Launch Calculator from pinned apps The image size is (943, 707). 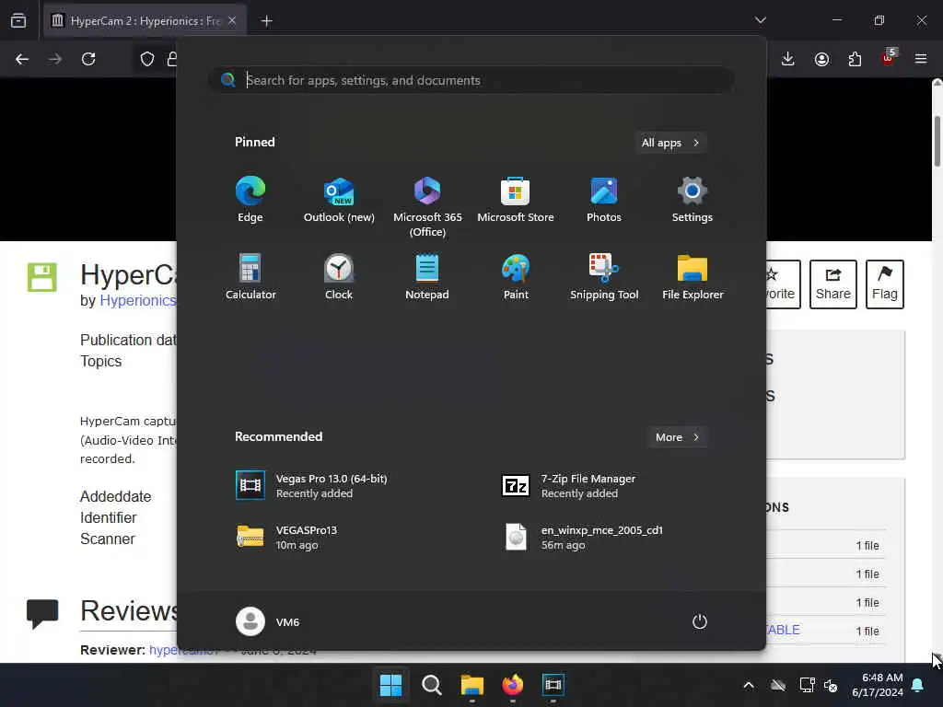click(x=250, y=277)
